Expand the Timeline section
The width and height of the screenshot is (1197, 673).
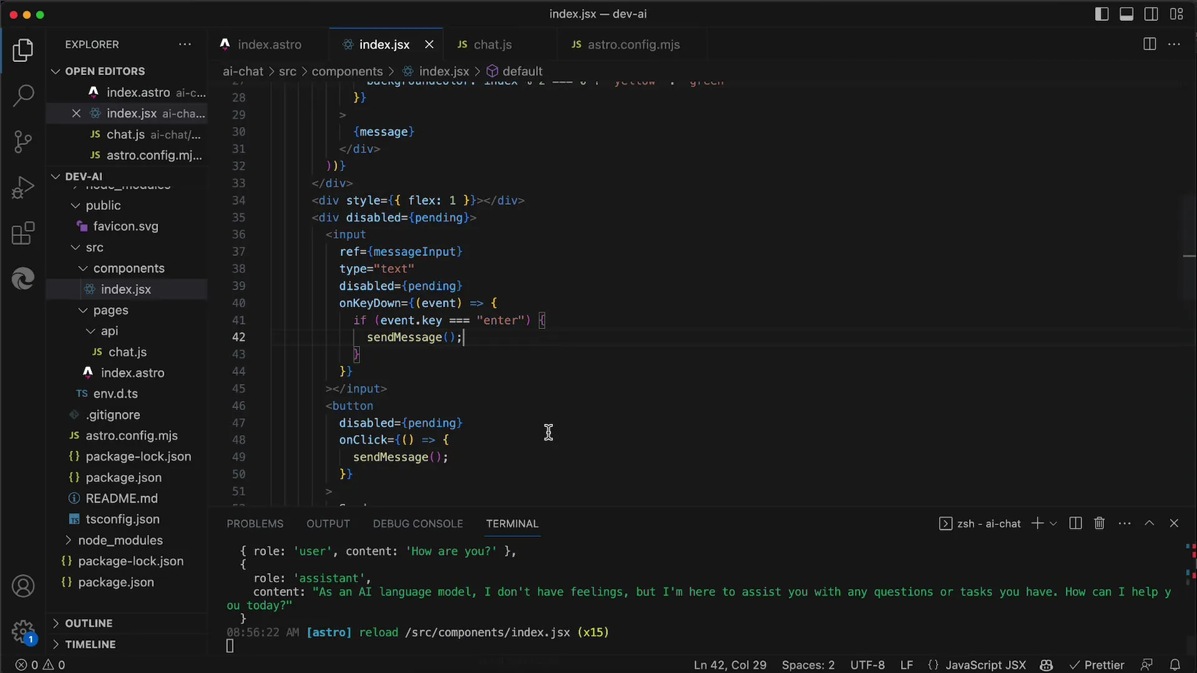pos(127,644)
